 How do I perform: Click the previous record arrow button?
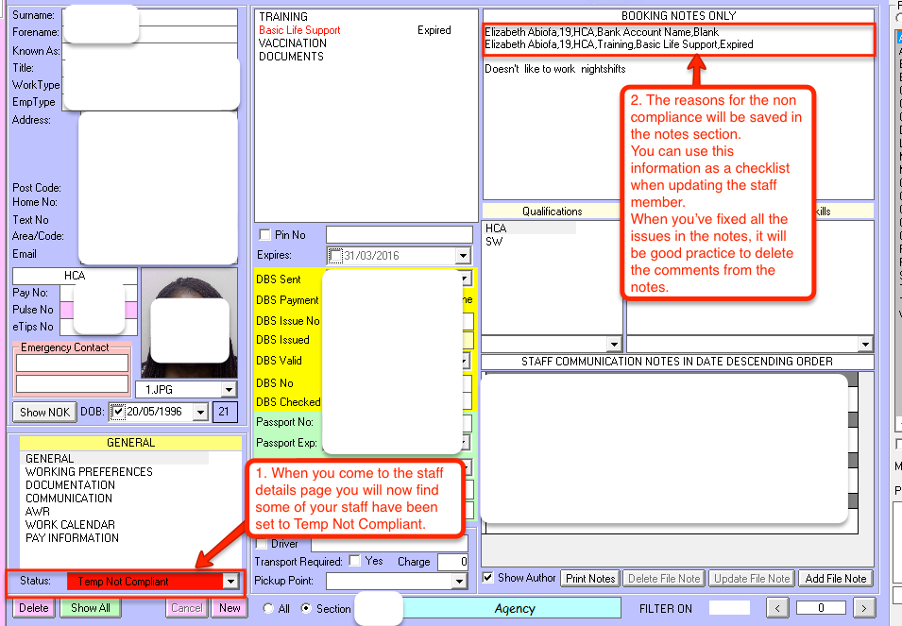(x=776, y=608)
